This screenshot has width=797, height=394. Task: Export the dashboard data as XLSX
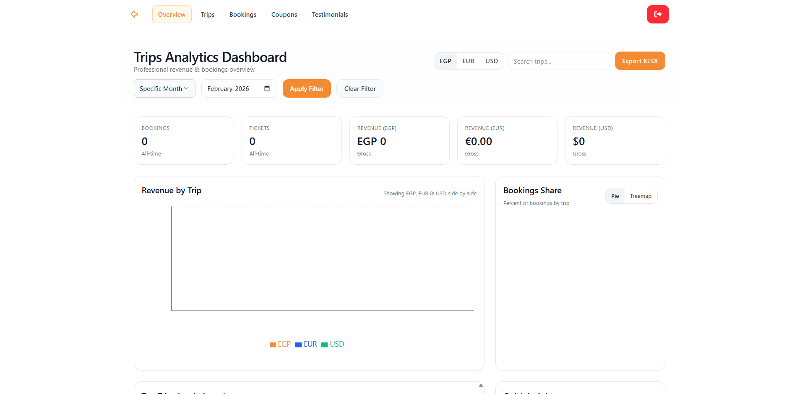click(x=640, y=61)
